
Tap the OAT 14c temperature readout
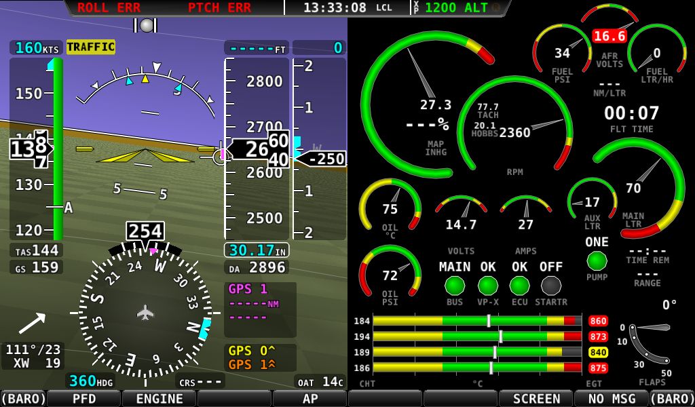[x=320, y=382]
